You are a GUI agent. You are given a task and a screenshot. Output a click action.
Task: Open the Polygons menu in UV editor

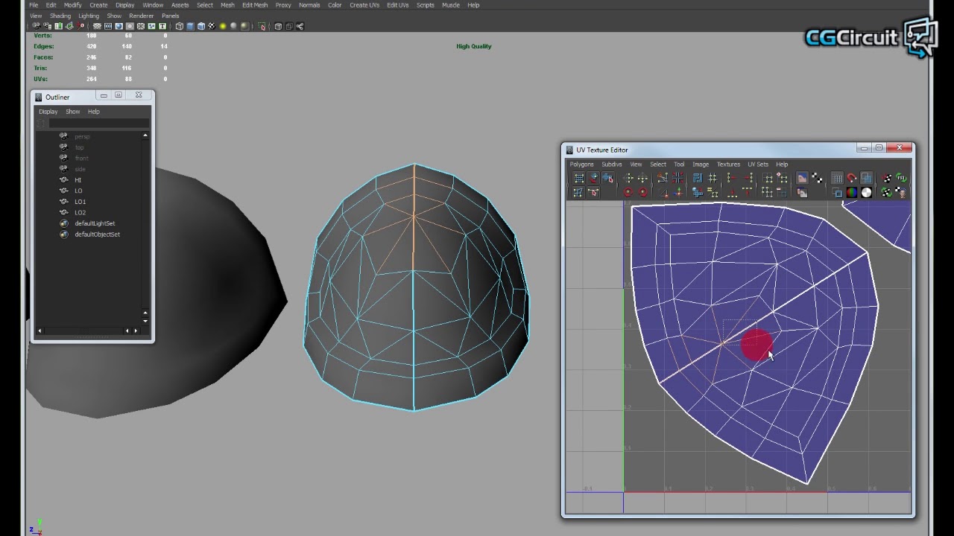pyautogui.click(x=581, y=165)
